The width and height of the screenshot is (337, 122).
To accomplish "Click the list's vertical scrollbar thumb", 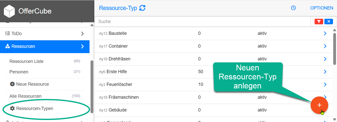I will pos(334,49).
